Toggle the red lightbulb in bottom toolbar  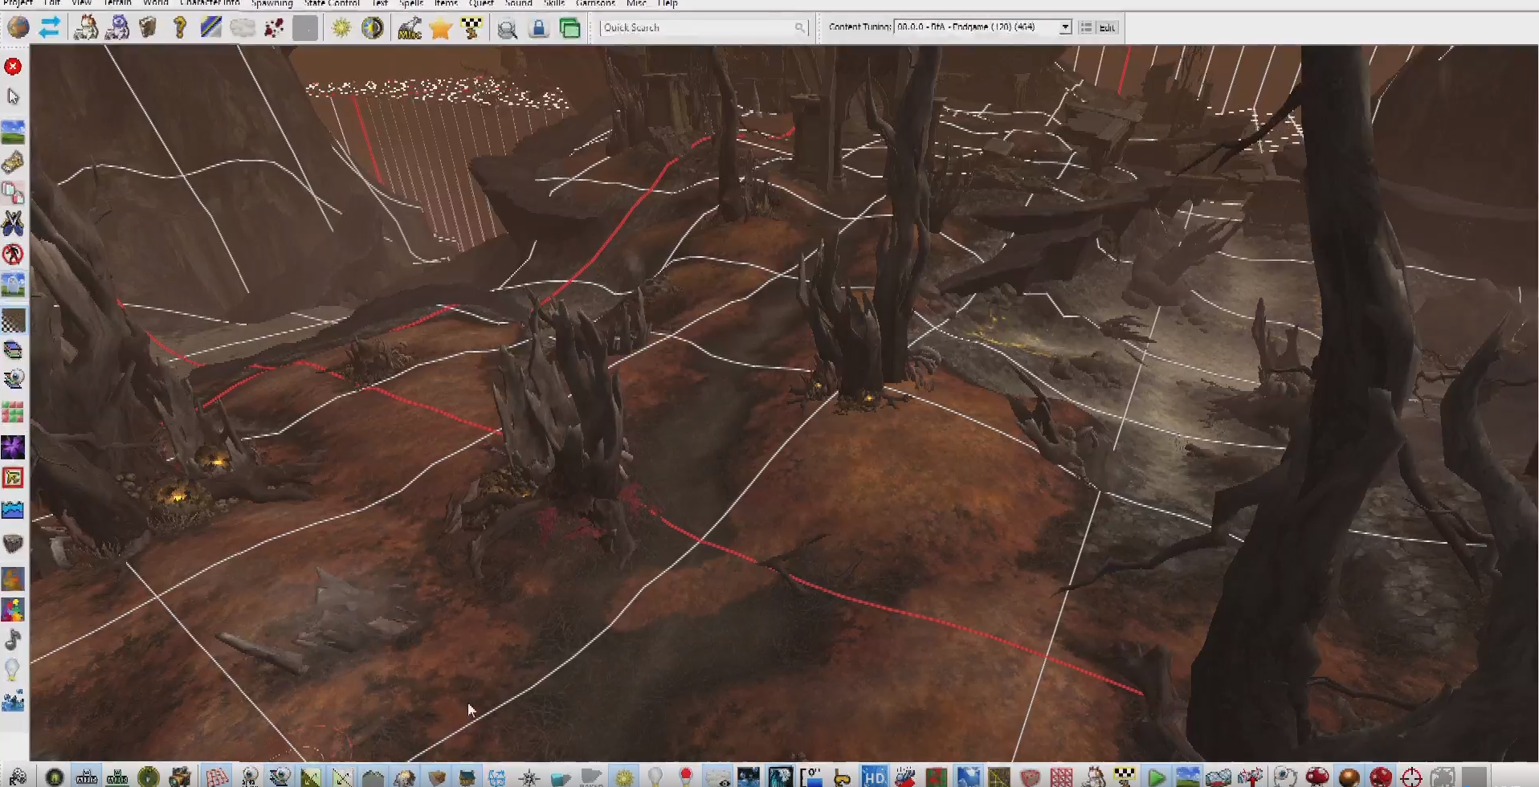pyautogui.click(x=686, y=777)
